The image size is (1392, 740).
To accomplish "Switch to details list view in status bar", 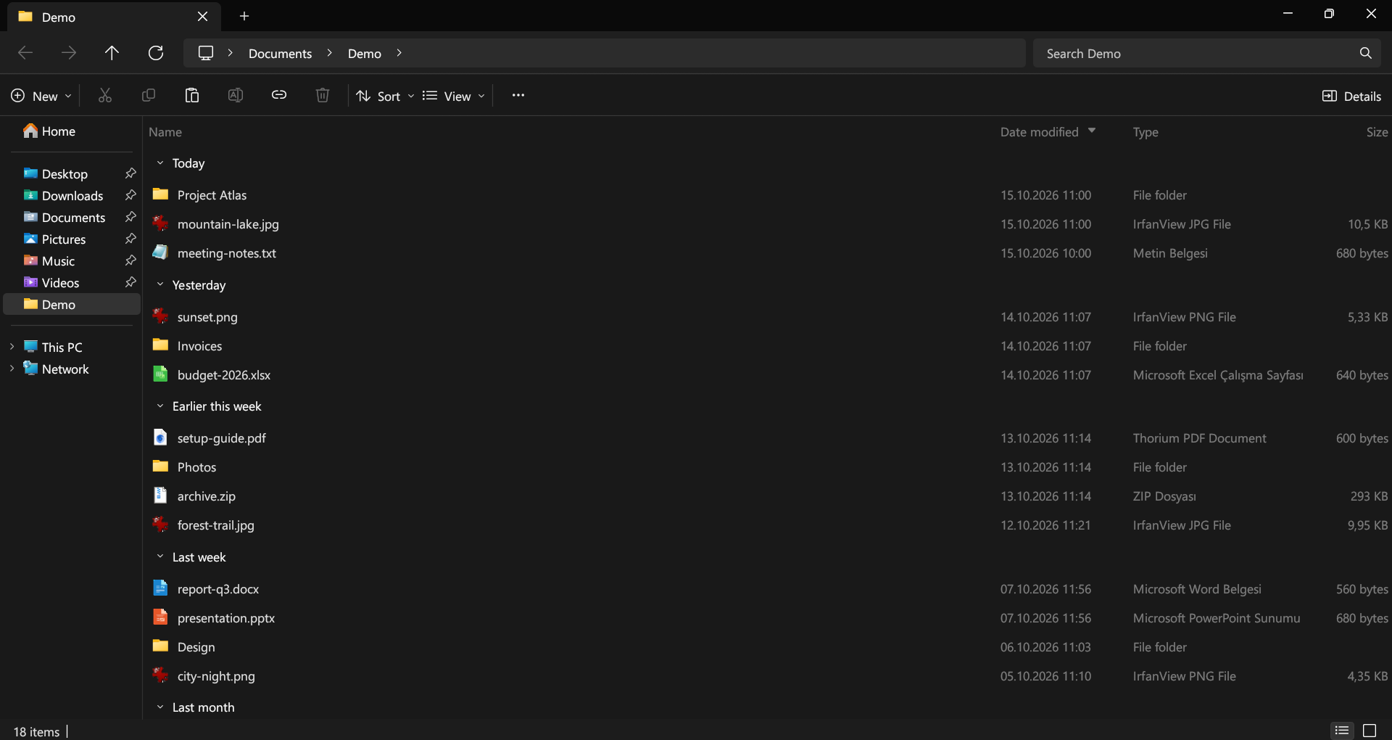I will point(1342,731).
